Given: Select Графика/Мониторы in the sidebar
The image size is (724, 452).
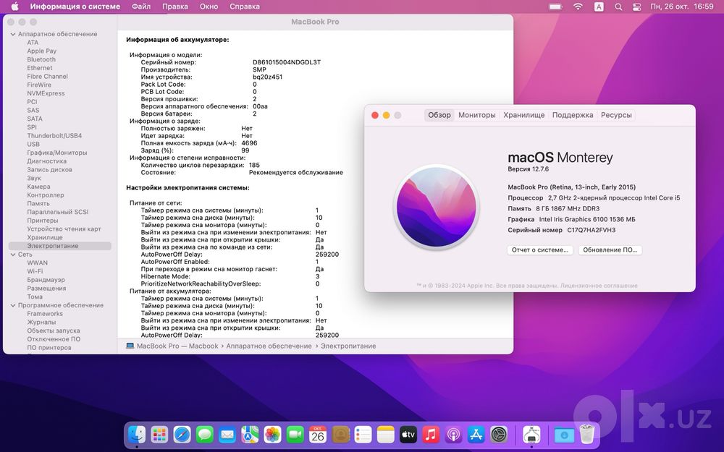Looking at the screenshot, I should 56,153.
